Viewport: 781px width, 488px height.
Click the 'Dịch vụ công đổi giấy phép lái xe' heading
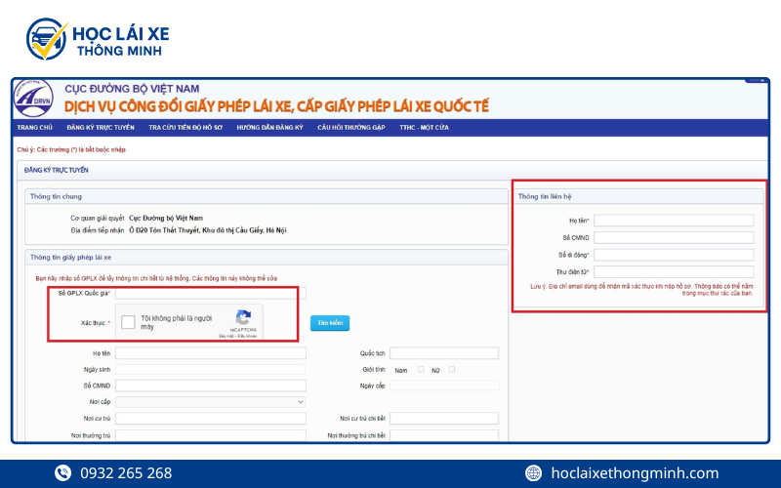[x=276, y=106]
